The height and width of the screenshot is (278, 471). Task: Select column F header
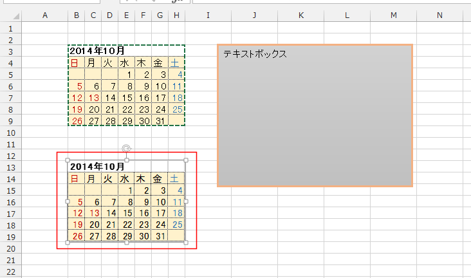tap(143, 15)
